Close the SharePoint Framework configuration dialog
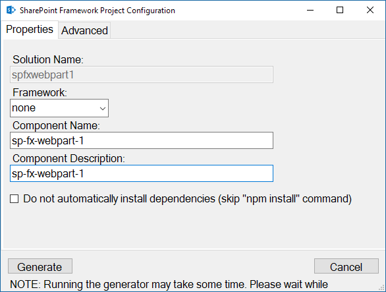This screenshot has width=386, height=292. coord(370,11)
